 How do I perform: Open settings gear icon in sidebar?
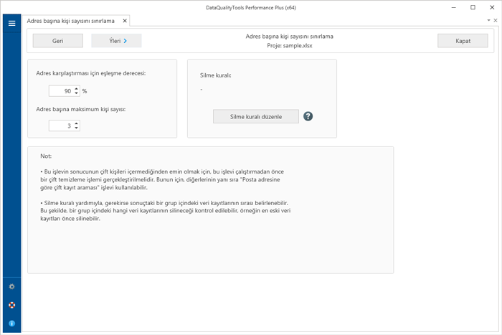(x=12, y=286)
